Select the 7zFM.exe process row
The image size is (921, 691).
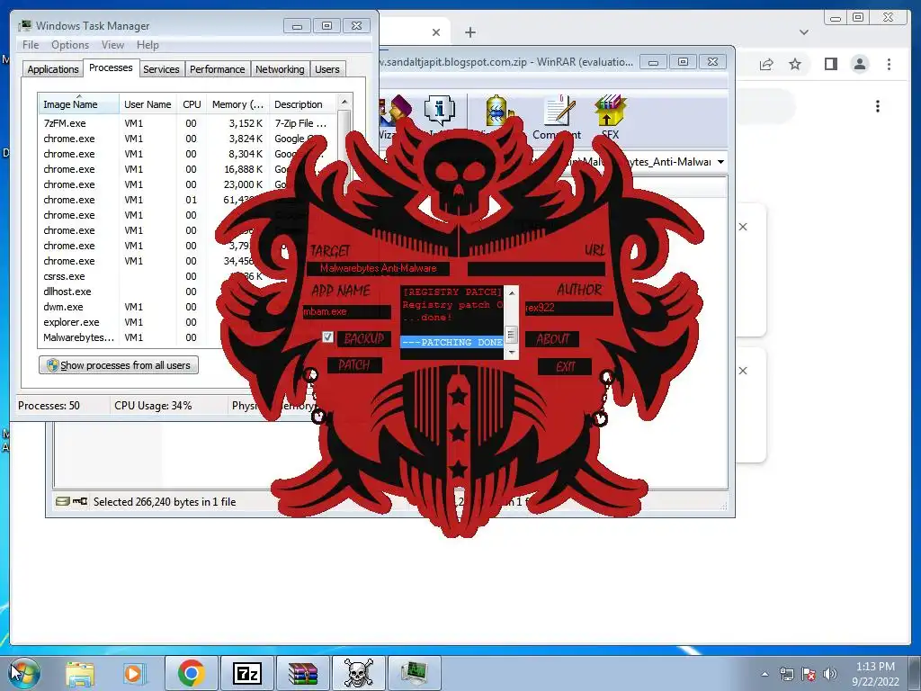pos(187,123)
